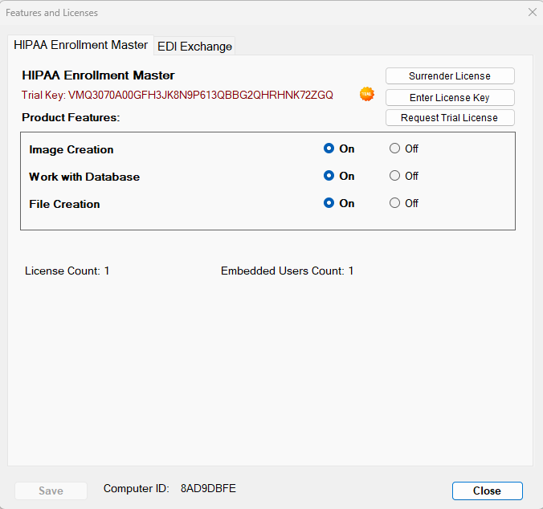Click the File Creation feature label
This screenshot has width=543, height=509.
pos(64,204)
